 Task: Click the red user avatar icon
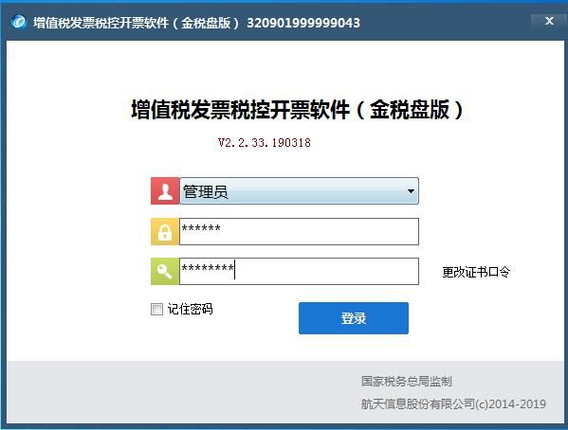tap(165, 191)
